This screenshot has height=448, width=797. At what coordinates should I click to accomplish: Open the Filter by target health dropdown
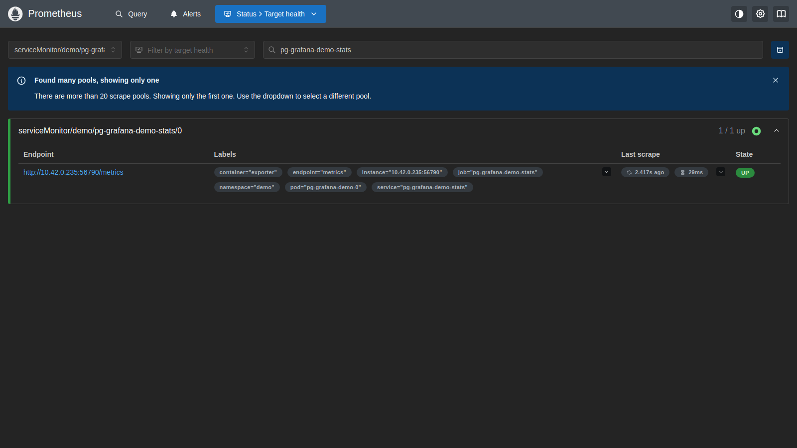(x=192, y=50)
